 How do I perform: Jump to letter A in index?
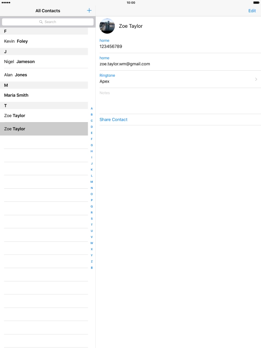pyautogui.click(x=91, y=108)
